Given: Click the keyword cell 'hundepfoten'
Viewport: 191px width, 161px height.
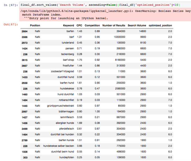Looking at the screenshot, I should [67, 157].
